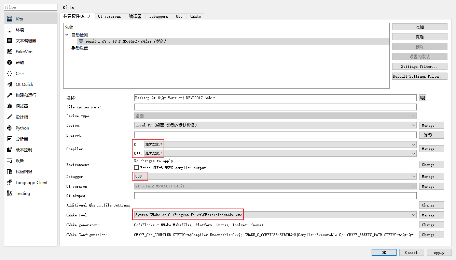Select the C++ settings category icon
Image resolution: width=456 pixels, height=260 pixels.
[11, 73]
